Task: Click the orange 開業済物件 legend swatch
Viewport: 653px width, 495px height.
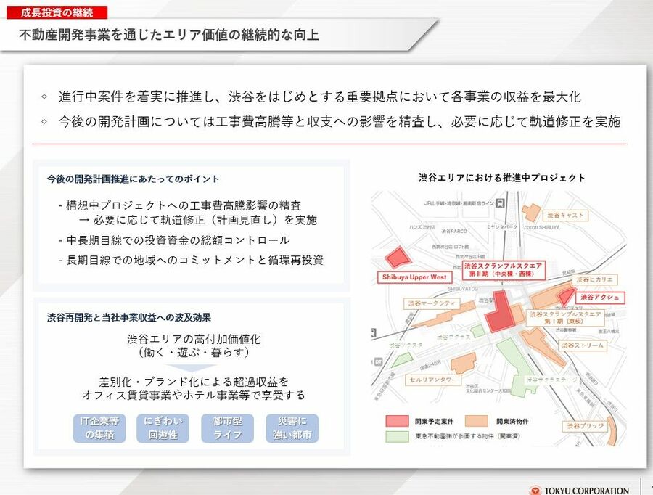Action: [477, 421]
